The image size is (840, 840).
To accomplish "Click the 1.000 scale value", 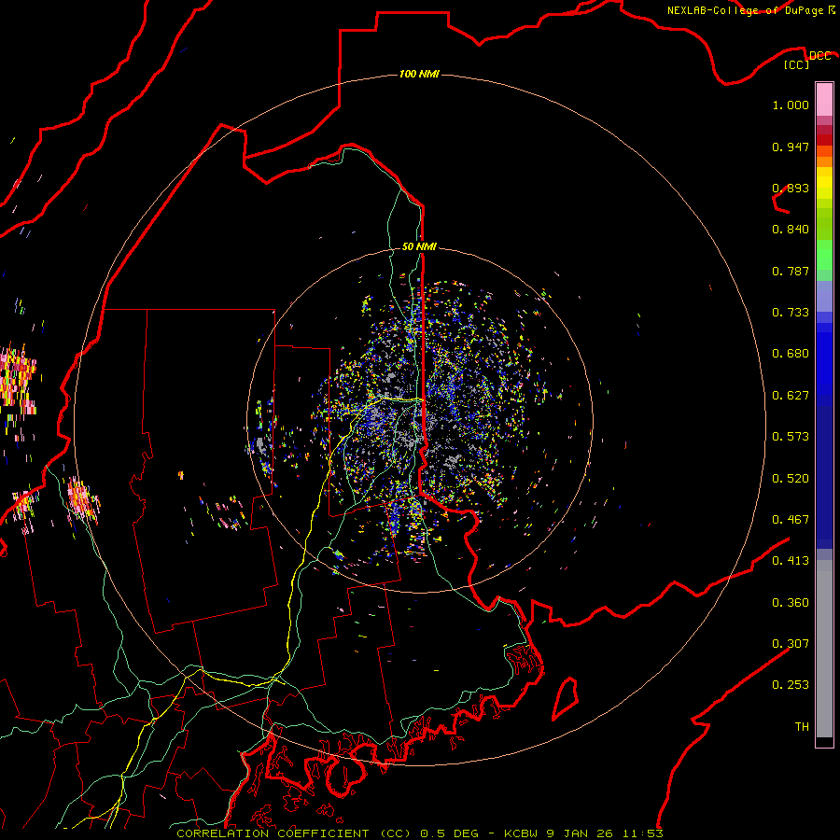I will pyautogui.click(x=791, y=105).
